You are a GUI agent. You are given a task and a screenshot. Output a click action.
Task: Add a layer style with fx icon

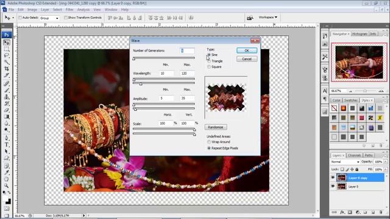(x=342, y=212)
